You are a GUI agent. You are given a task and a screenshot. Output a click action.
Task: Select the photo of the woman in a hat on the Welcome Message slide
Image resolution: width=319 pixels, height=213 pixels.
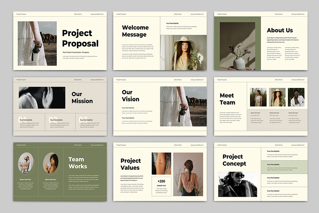pos(183,52)
